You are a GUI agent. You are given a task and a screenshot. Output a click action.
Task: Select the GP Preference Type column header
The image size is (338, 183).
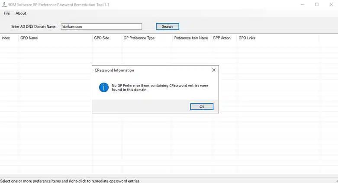point(147,38)
